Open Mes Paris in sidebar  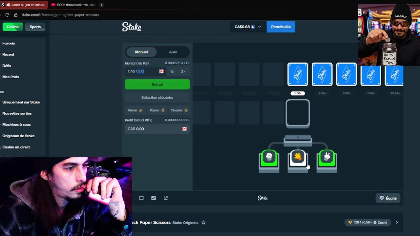pos(10,77)
